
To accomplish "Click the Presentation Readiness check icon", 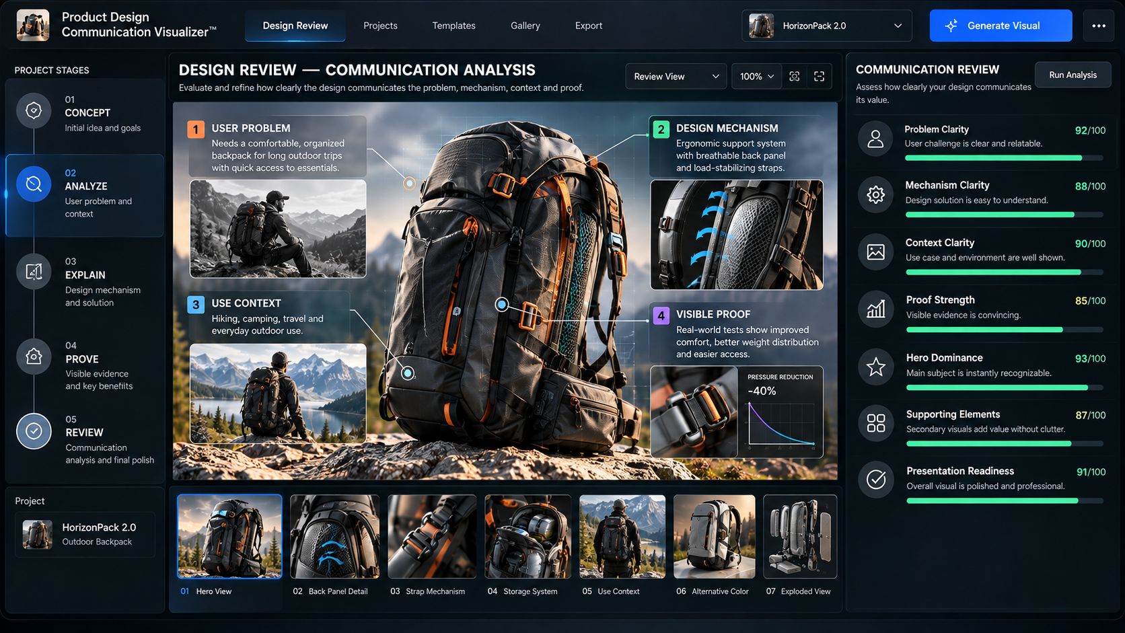I will [875, 480].
